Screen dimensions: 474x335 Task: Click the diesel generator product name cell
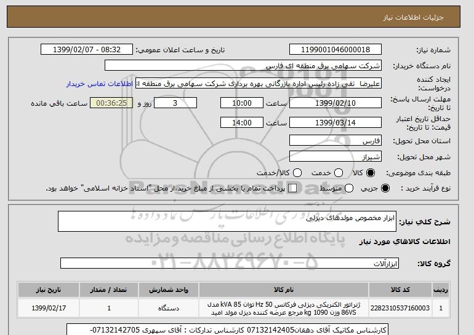pos(284,308)
